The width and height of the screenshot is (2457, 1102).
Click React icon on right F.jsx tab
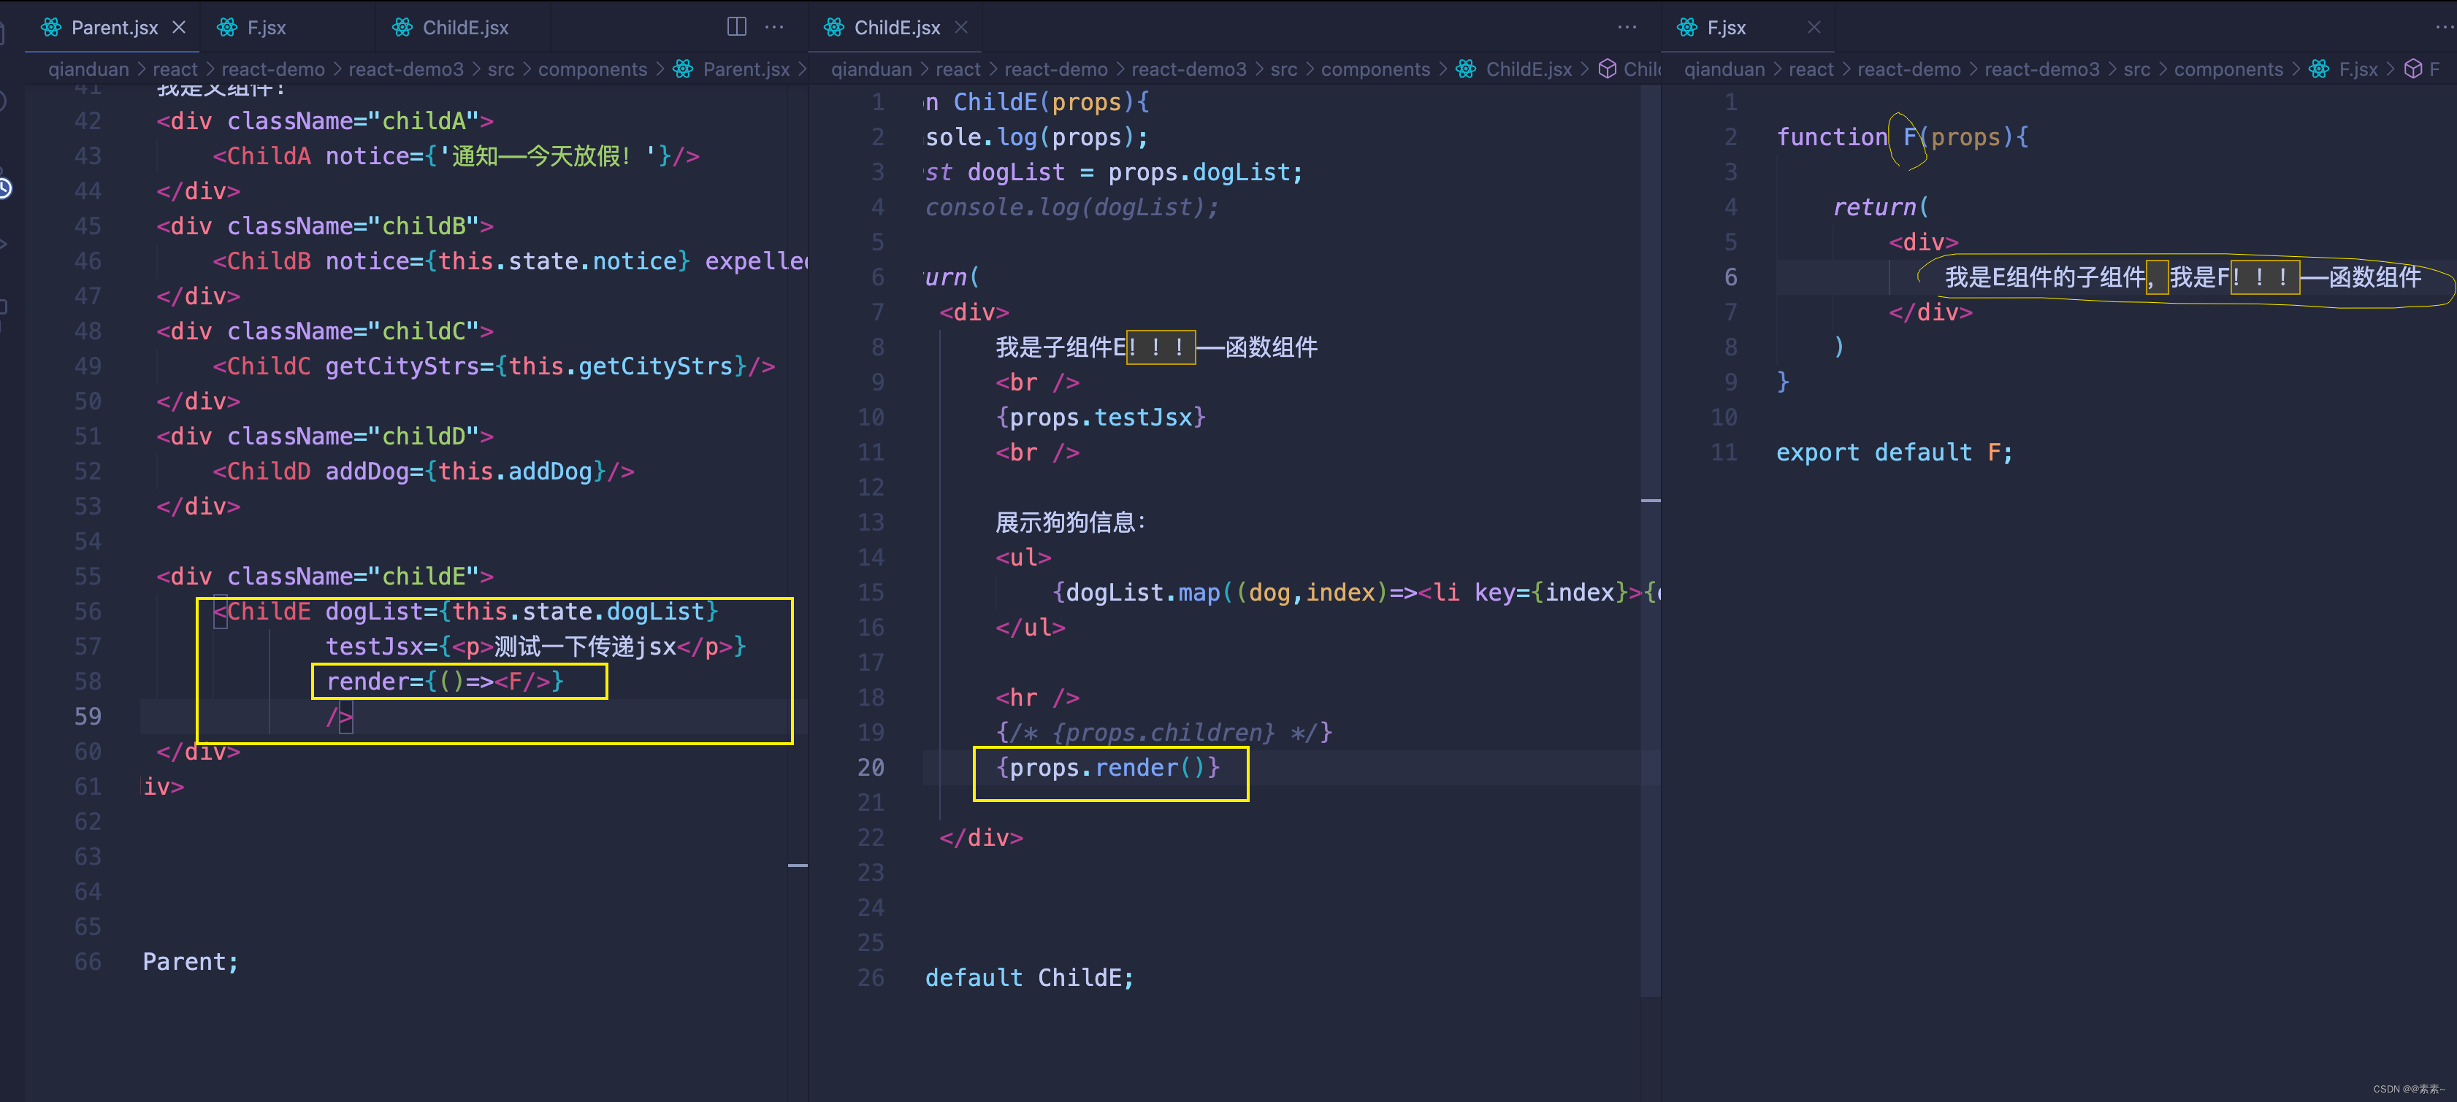[1687, 28]
